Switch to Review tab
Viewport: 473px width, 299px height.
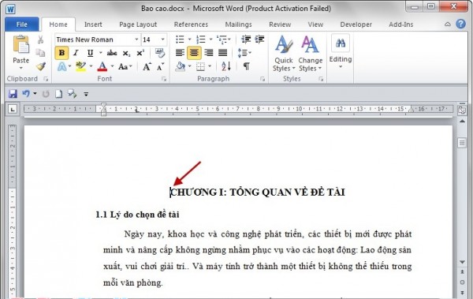click(280, 24)
